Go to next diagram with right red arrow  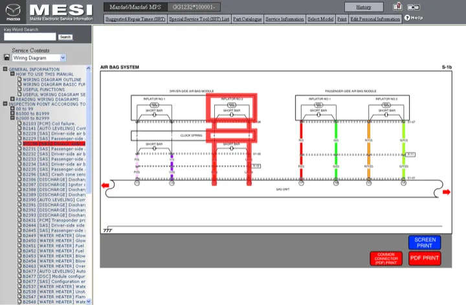click(x=447, y=193)
